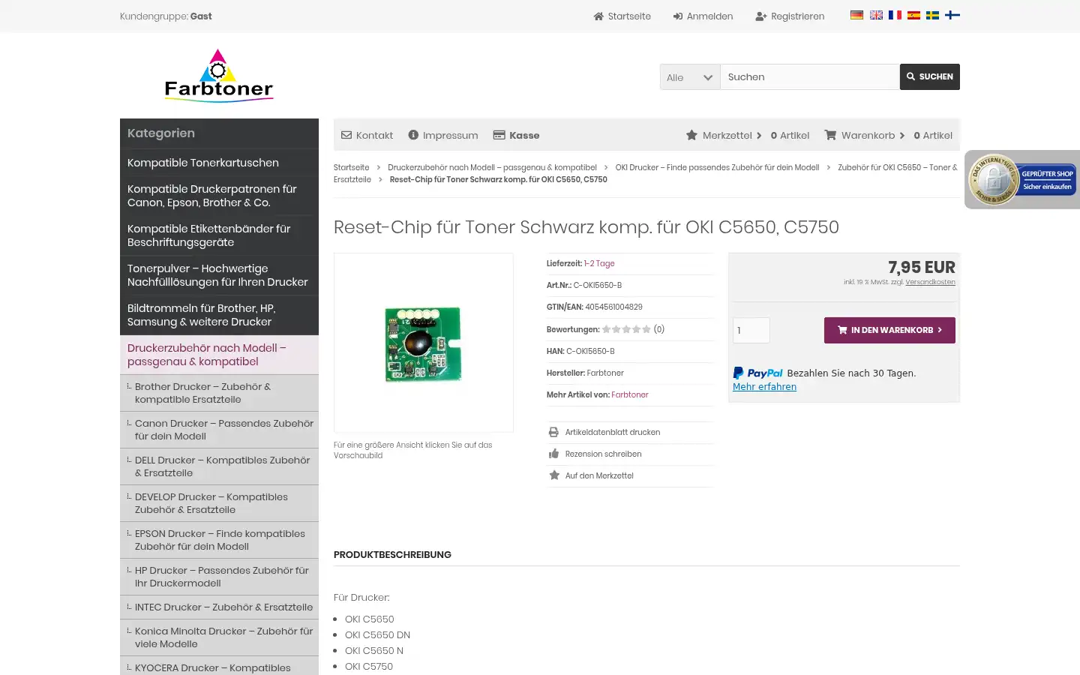The image size is (1080, 675).
Task: Click the Farbtoner logo
Action: coord(218,76)
